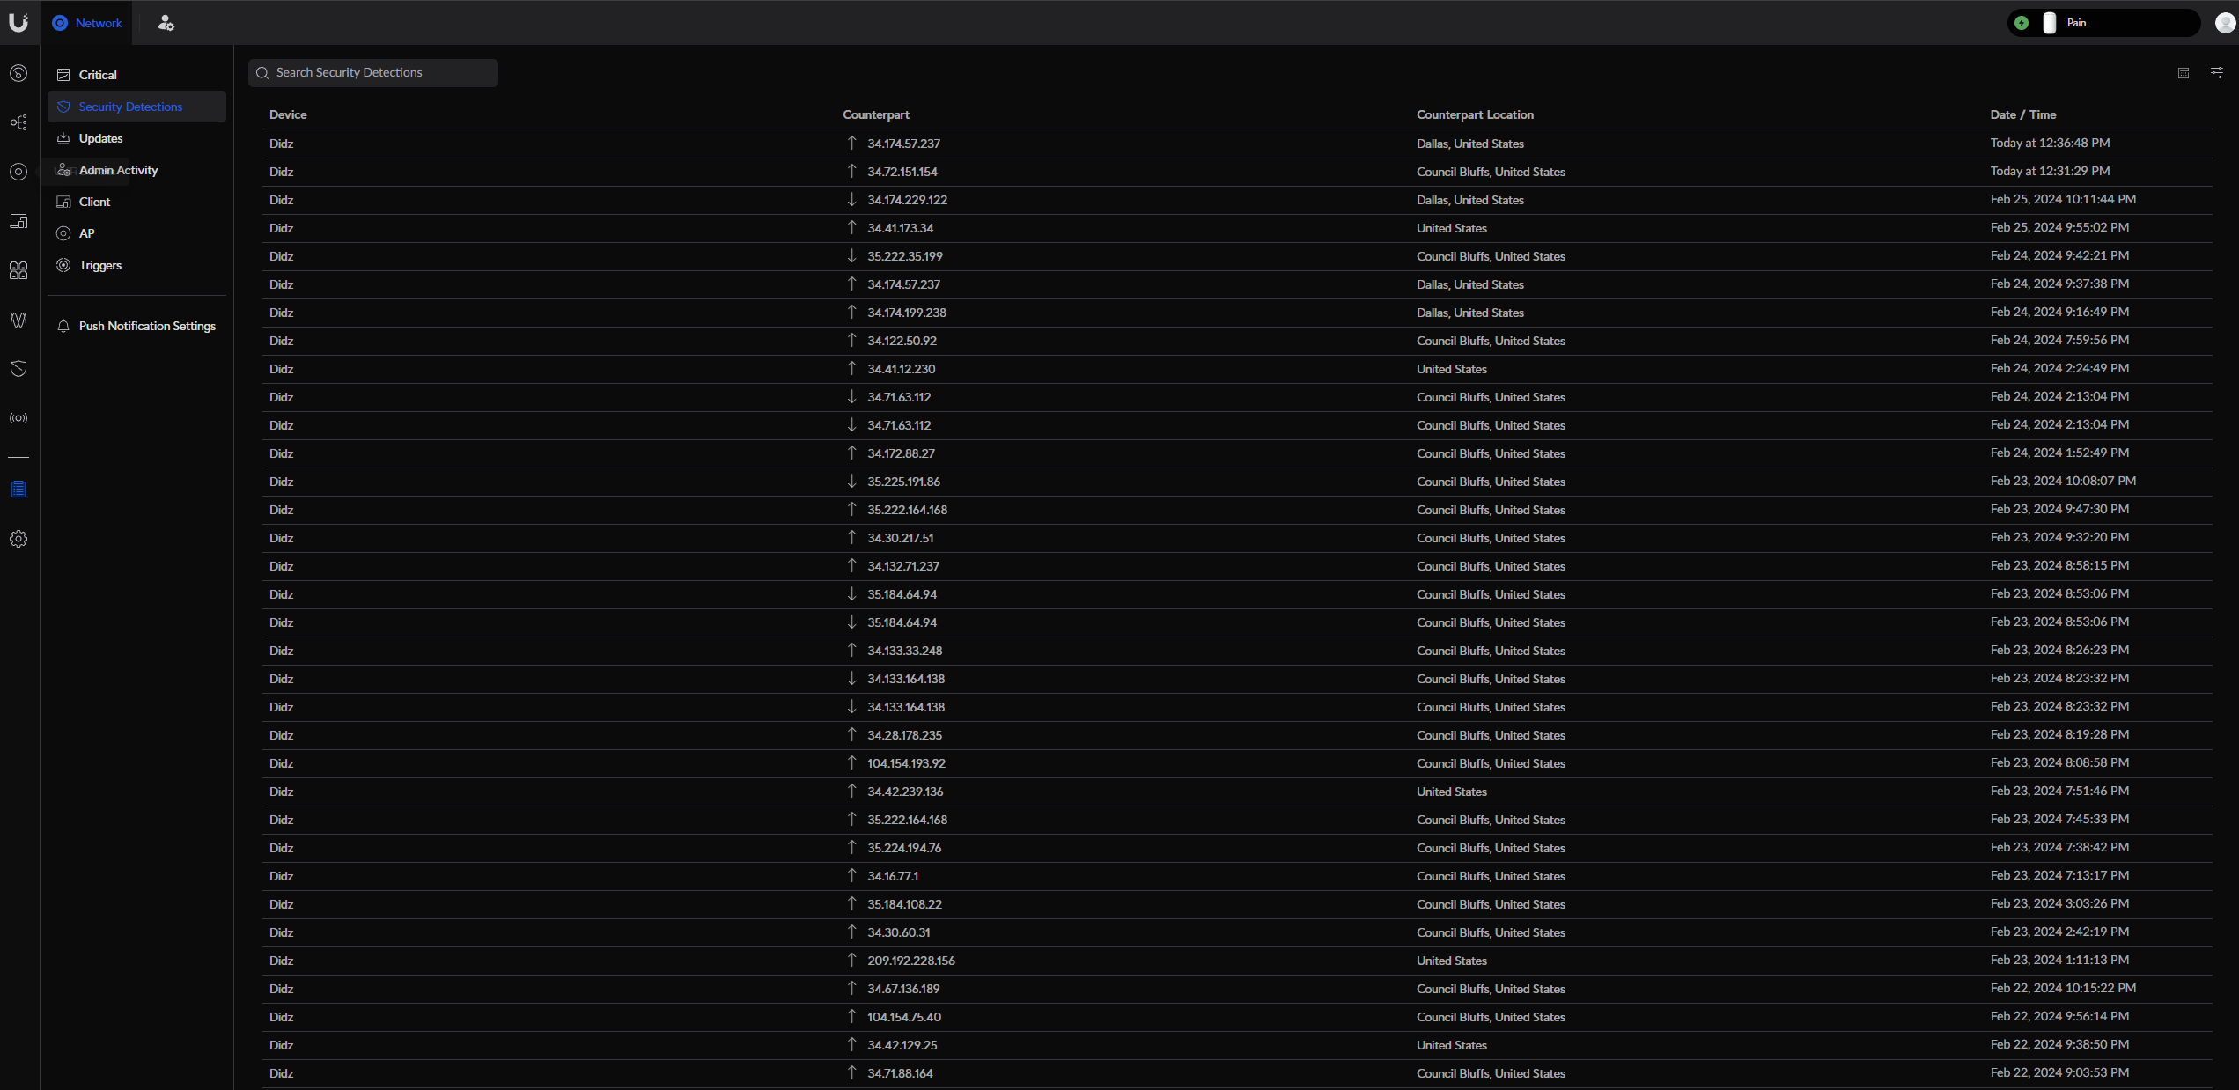Open the table filter options icon

pos(2217,73)
